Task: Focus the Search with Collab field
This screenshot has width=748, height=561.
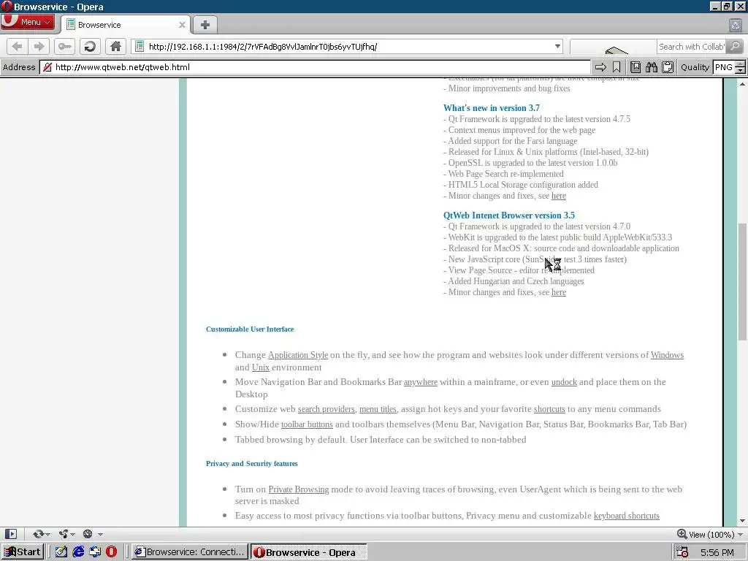Action: click(691, 46)
